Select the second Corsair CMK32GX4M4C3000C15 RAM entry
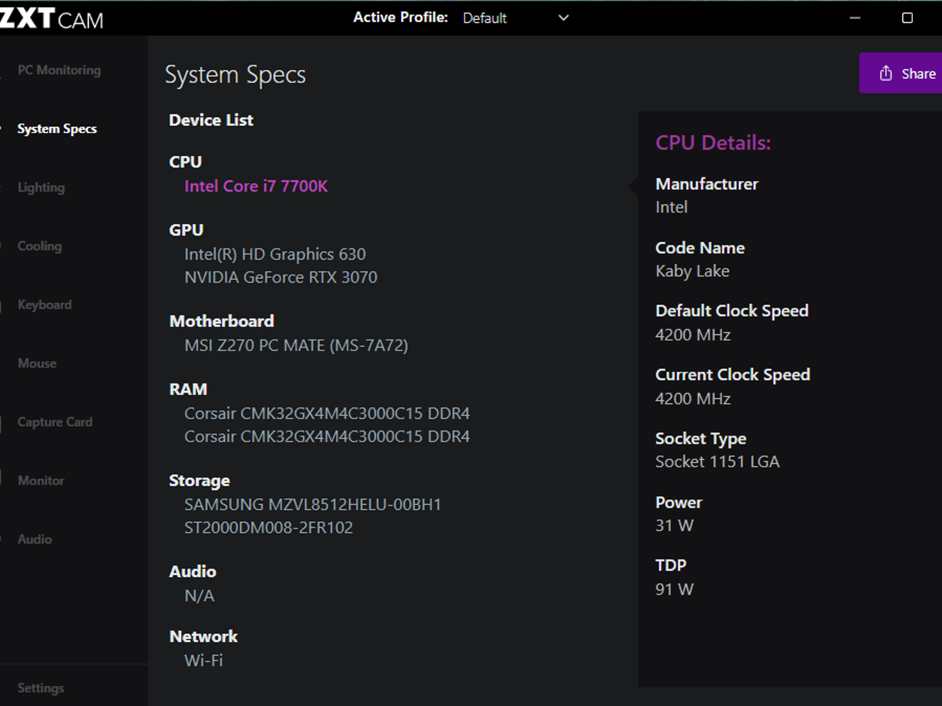The height and width of the screenshot is (706, 942). pos(327,436)
